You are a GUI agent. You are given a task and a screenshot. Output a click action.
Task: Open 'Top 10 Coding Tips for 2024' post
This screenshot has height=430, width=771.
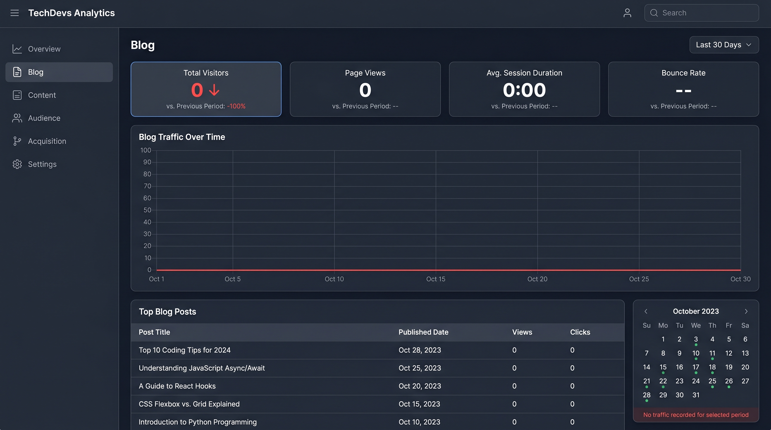[377, 350]
